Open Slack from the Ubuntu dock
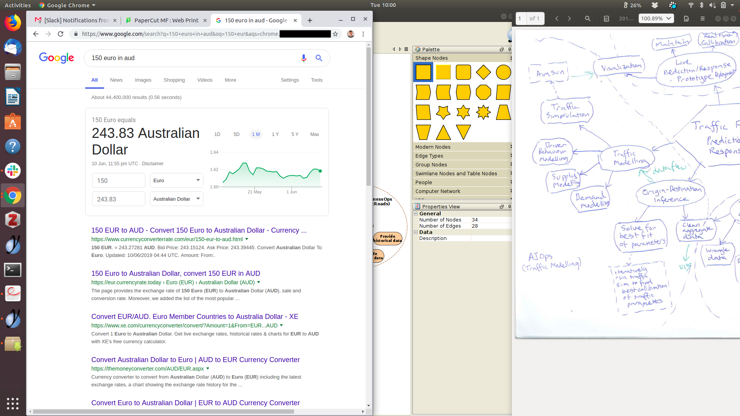The image size is (740, 416). pos(13,171)
